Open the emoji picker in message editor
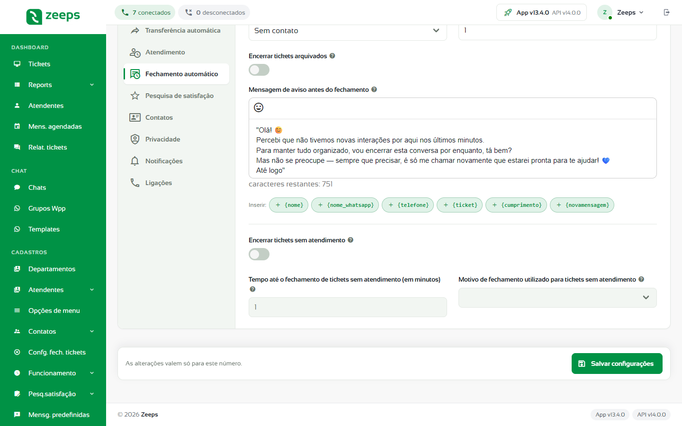Image resolution: width=682 pixels, height=426 pixels. 259,107
